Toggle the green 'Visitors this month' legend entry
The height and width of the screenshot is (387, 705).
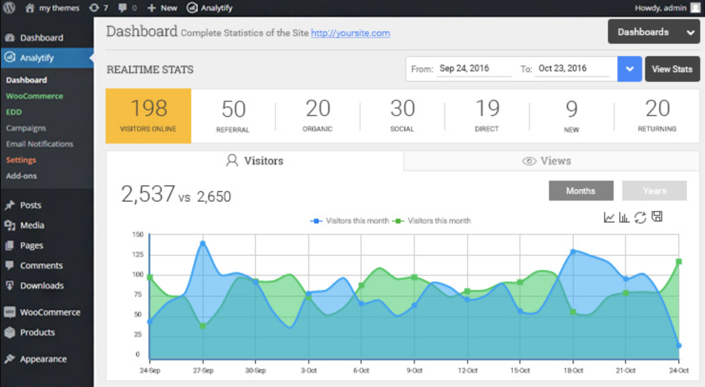point(432,220)
